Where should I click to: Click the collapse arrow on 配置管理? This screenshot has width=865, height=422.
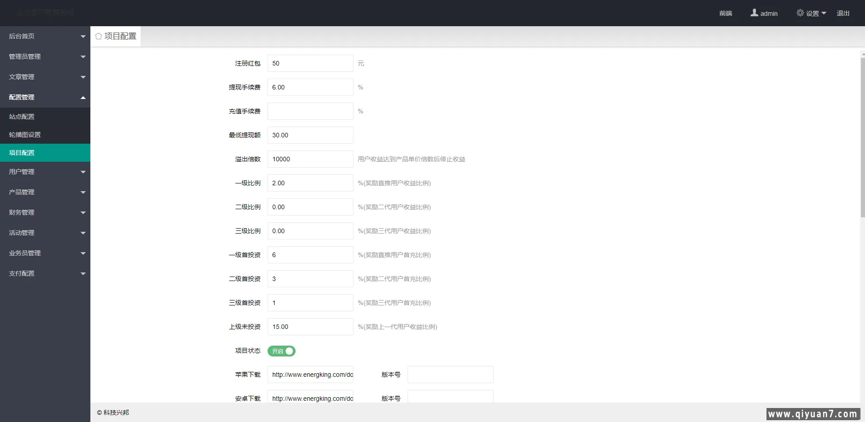pos(83,97)
